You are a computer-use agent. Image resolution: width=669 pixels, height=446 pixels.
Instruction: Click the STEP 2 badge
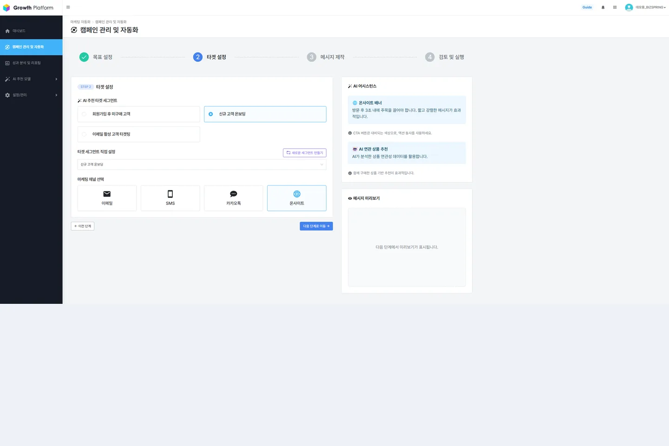coord(85,87)
